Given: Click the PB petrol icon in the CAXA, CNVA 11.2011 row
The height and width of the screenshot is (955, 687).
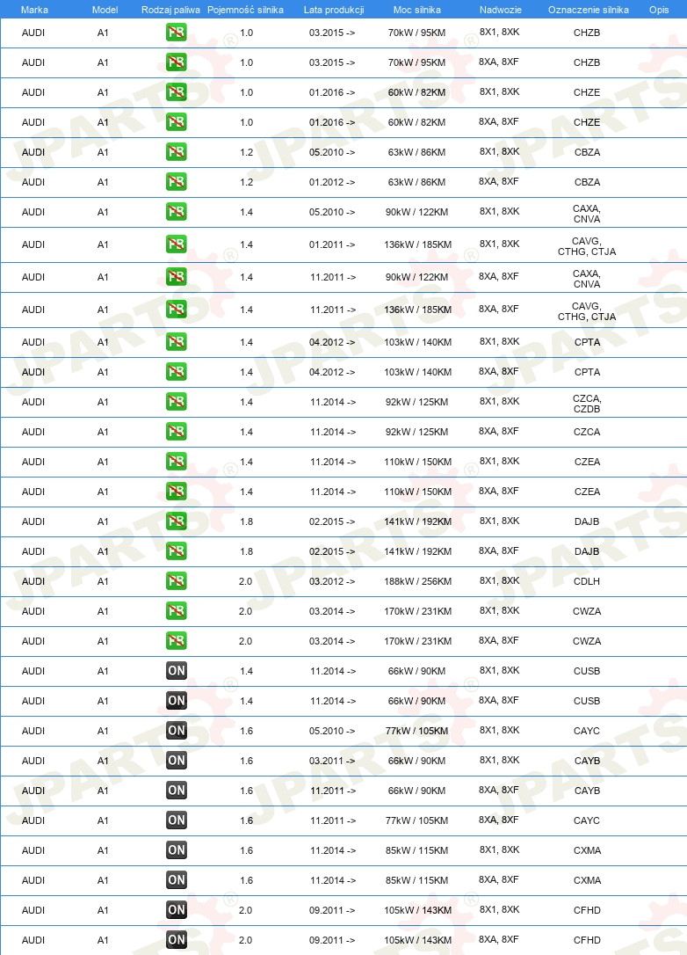Looking at the screenshot, I should pyautogui.click(x=177, y=276).
